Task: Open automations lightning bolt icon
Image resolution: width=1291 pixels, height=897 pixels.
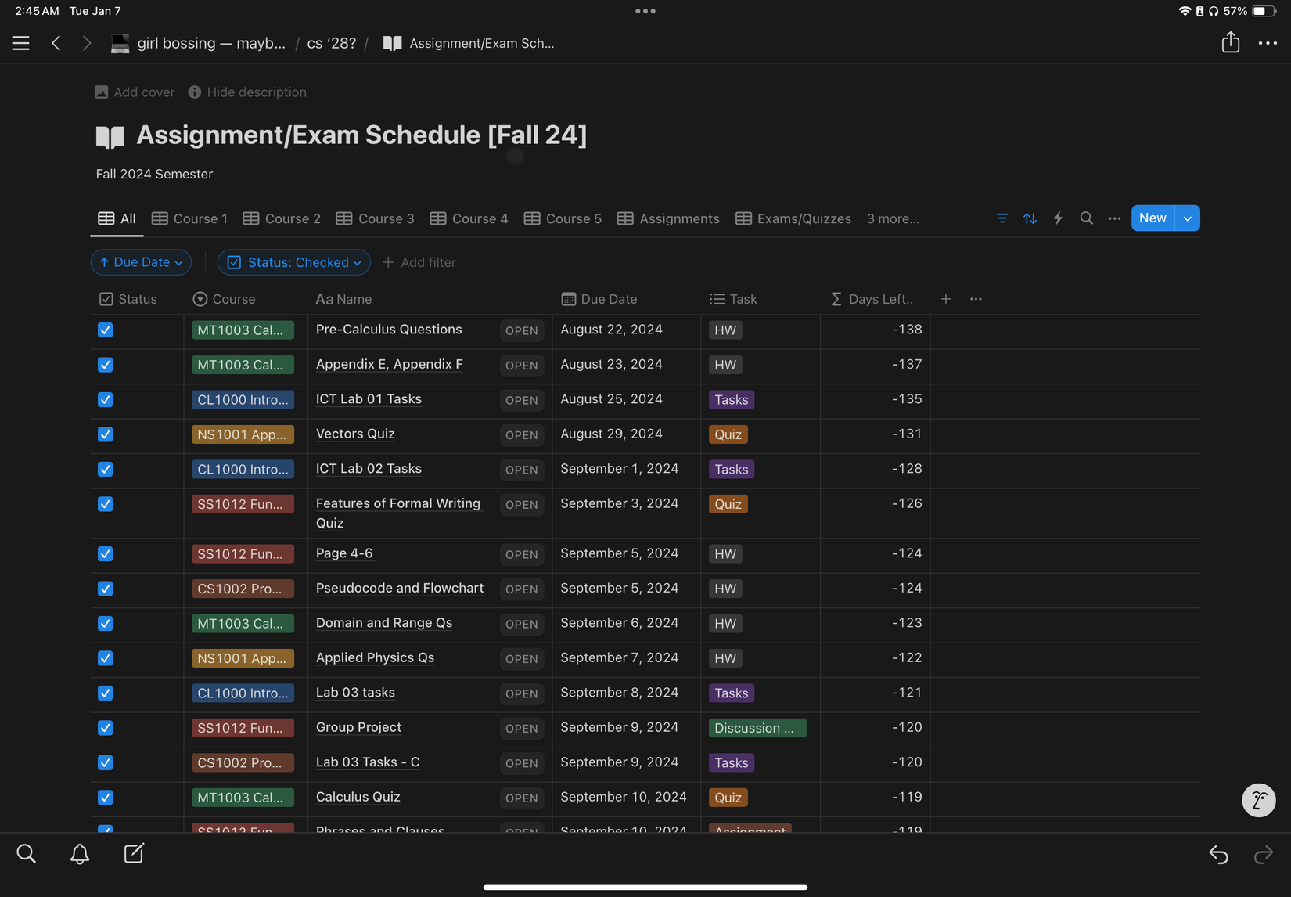Action: 1058,218
